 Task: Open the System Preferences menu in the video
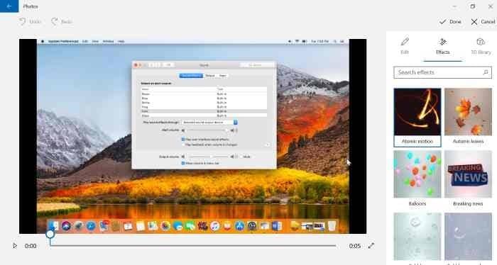point(63,41)
